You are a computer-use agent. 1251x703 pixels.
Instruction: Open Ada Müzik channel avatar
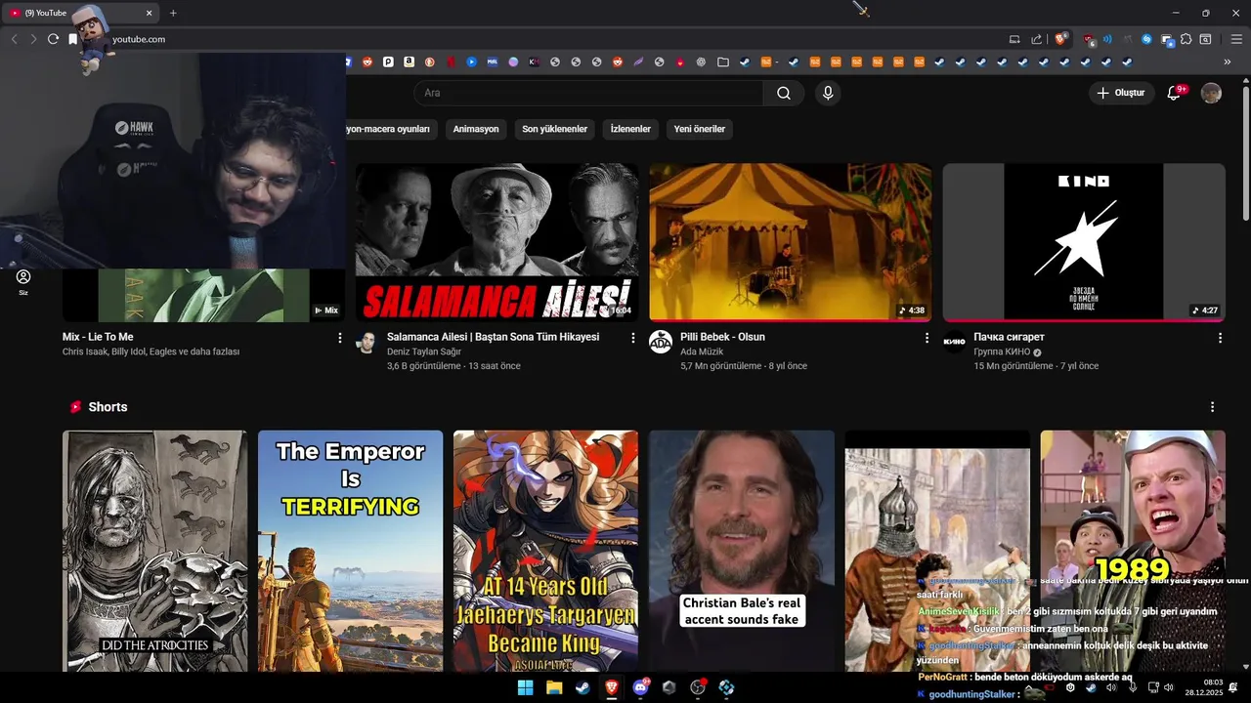pyautogui.click(x=661, y=342)
